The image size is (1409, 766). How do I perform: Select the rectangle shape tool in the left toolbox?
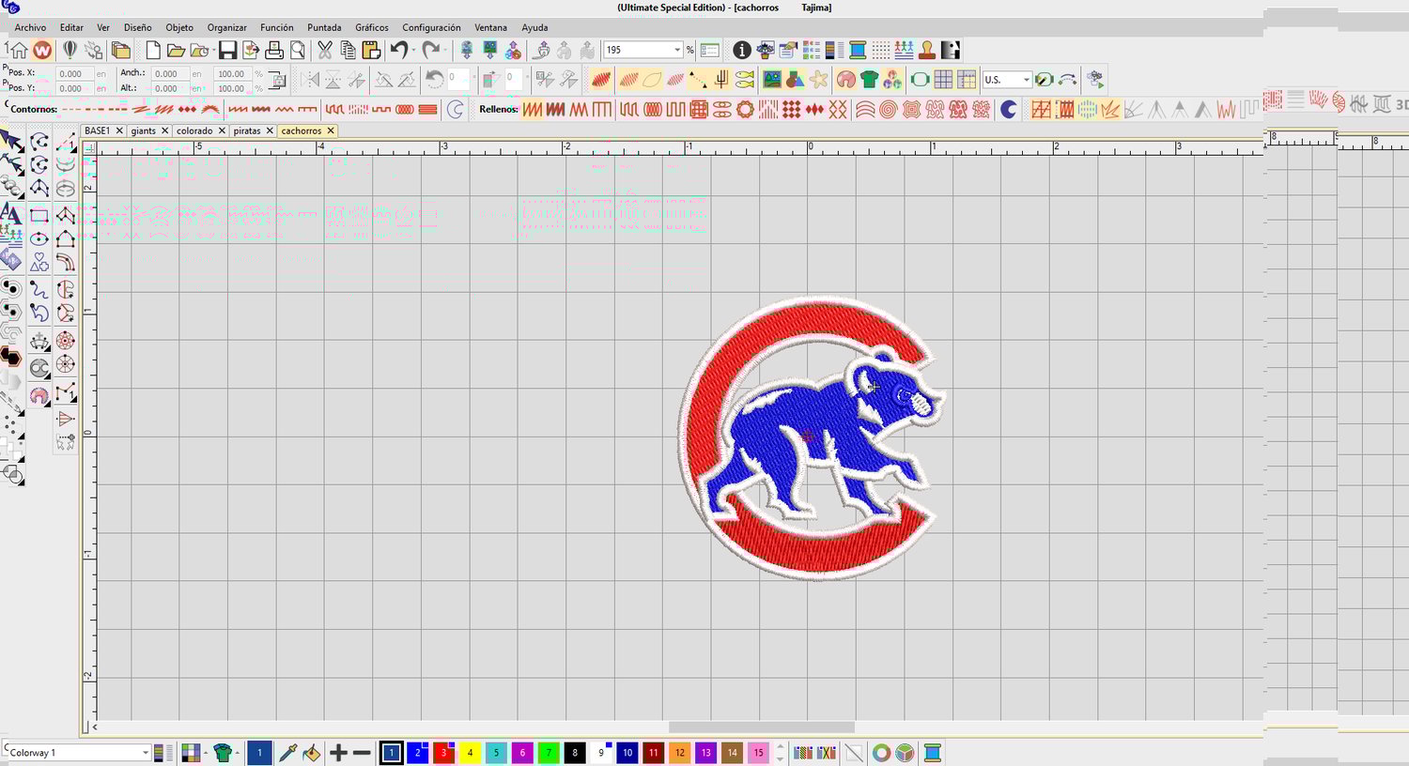[x=39, y=215]
